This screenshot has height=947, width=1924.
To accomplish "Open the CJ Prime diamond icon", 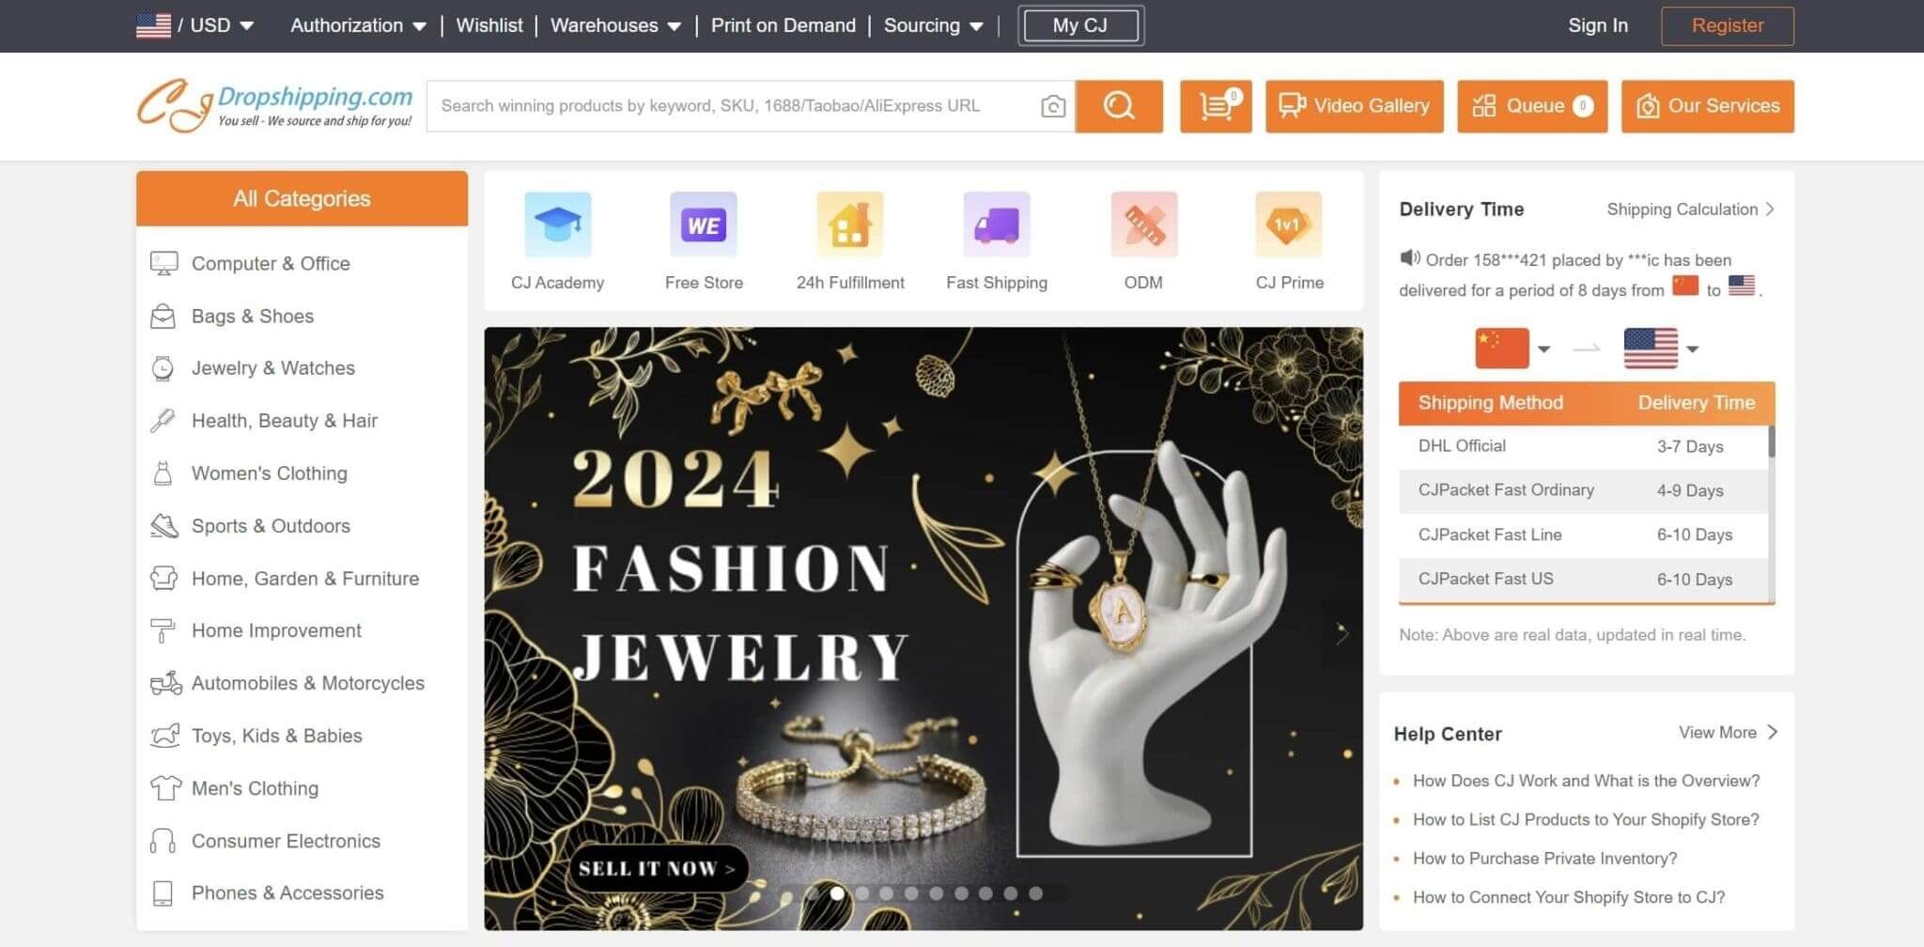I will tap(1288, 225).
